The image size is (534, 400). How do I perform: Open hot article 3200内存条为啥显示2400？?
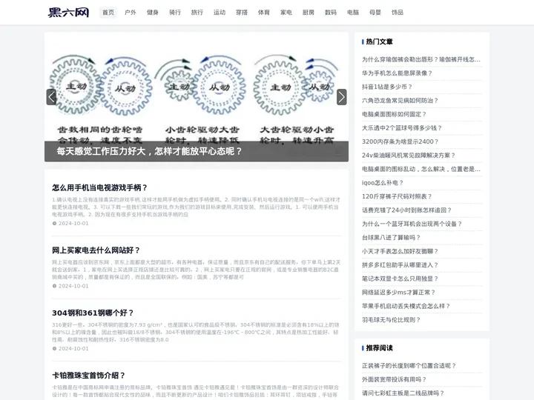pyautogui.click(x=400, y=141)
